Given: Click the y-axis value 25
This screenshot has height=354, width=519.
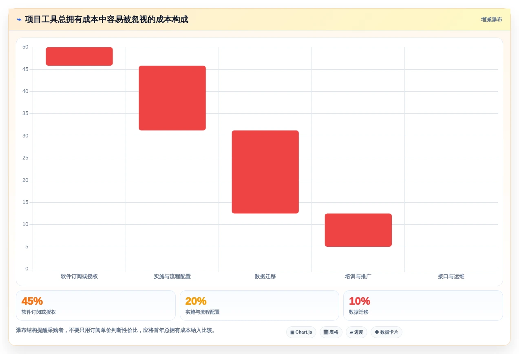Looking at the screenshot, I should point(25,158).
